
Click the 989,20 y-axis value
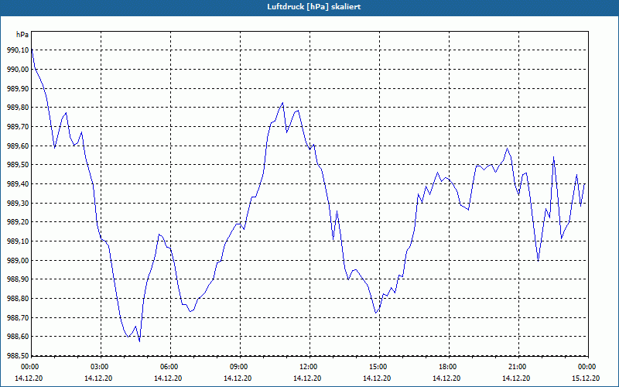(18, 222)
